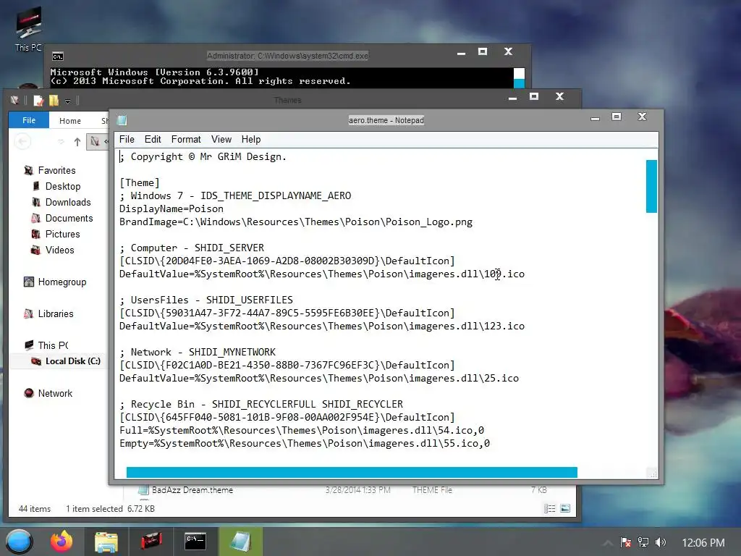
Task: Click Notepad horizontal scrollbar thumb
Action: point(352,472)
